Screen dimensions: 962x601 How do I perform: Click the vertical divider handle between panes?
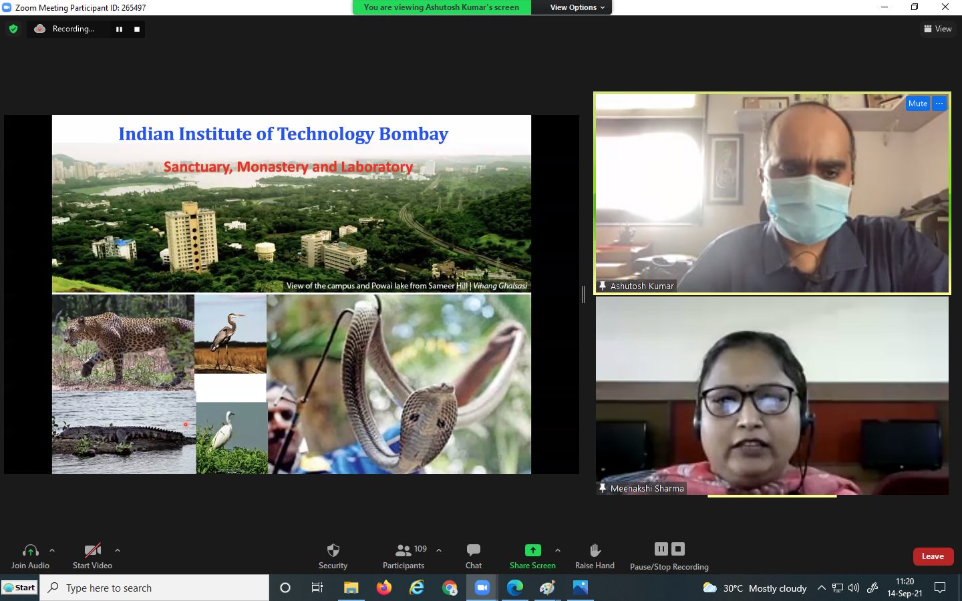[583, 294]
